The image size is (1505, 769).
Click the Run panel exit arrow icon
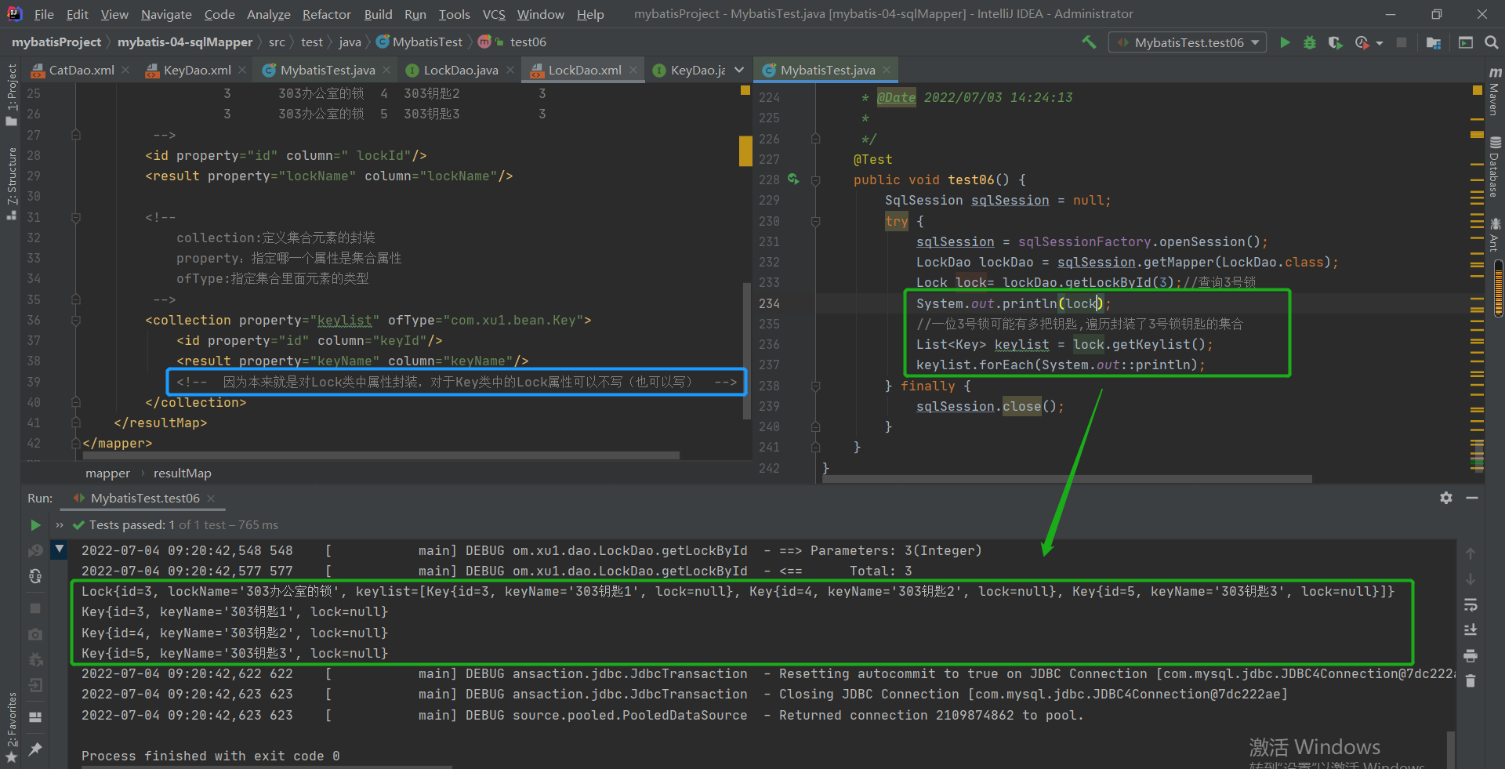point(35,686)
